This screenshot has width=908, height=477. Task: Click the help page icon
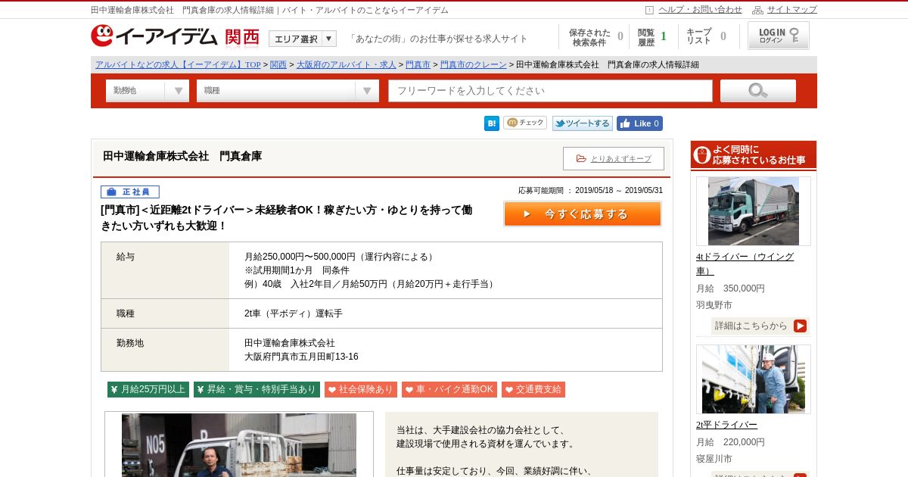(649, 10)
